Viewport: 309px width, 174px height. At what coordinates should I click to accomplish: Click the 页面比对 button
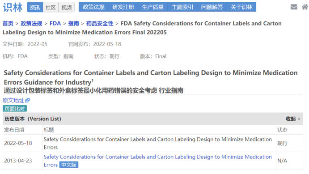pyautogui.click(x=15, y=109)
